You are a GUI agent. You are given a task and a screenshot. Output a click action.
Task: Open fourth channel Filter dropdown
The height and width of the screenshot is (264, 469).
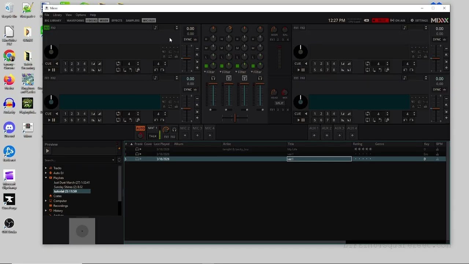coord(256,72)
